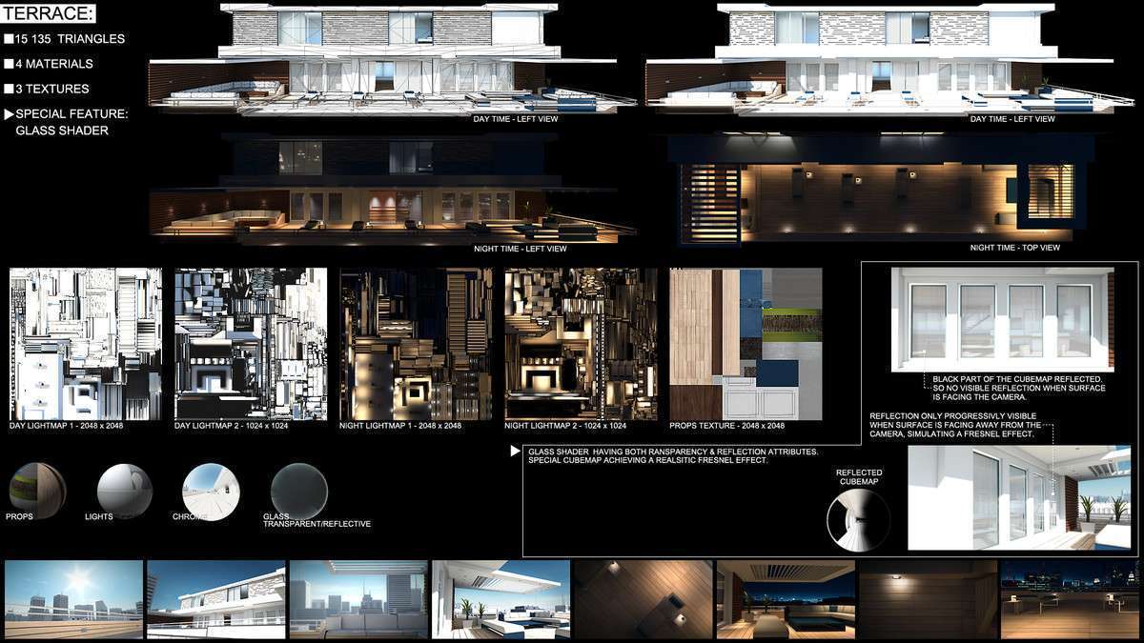Click the square bullet beside 15 135 TRIANGLES
This screenshot has width=1144, height=643.
[9, 39]
